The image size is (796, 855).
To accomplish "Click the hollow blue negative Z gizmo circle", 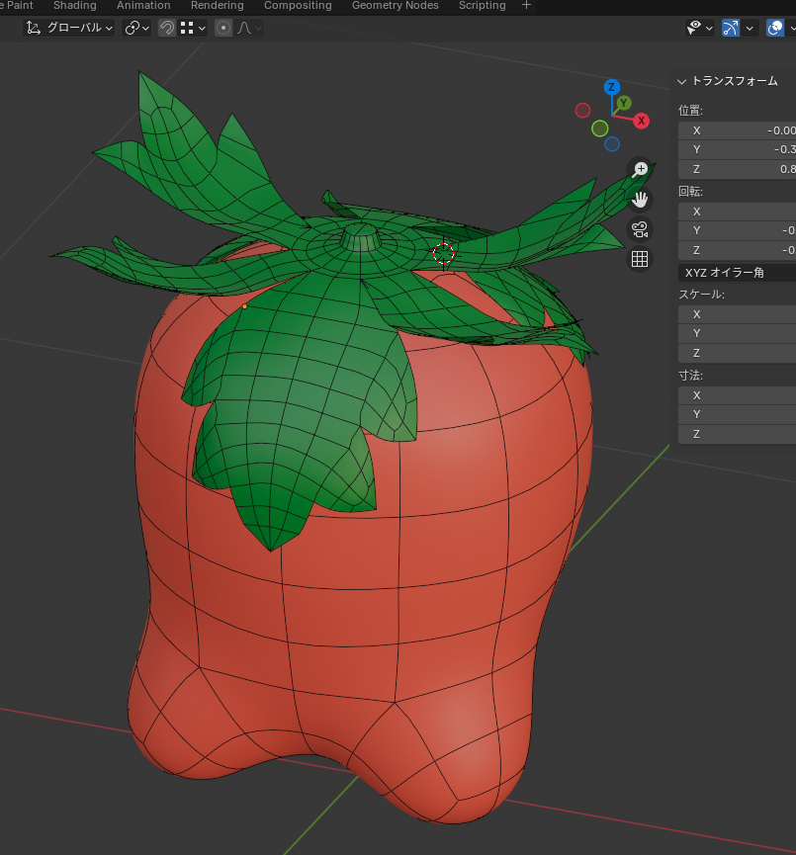I will pos(612,144).
